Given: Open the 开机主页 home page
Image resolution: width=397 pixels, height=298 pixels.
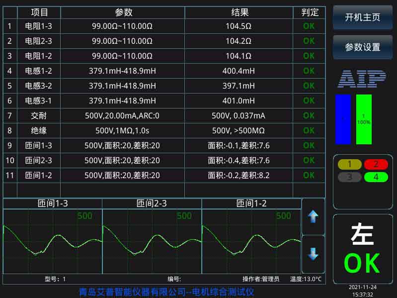Looking at the screenshot, I should point(362,17).
